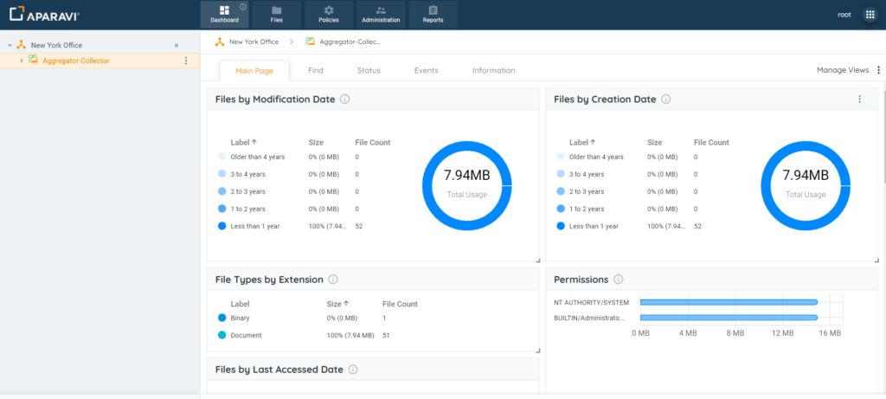Click the Aggregator-Collector breadcrumb icon
886x399 pixels.
(x=311, y=42)
